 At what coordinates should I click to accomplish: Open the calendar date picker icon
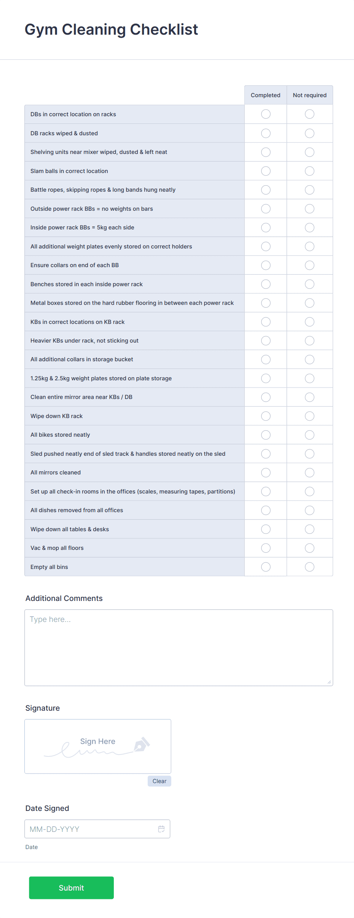[161, 828]
